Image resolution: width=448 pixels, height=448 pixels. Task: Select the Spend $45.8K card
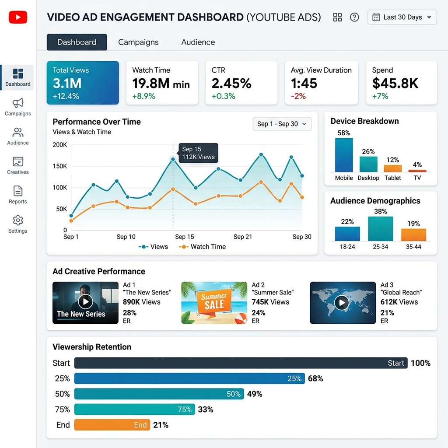pos(402,83)
